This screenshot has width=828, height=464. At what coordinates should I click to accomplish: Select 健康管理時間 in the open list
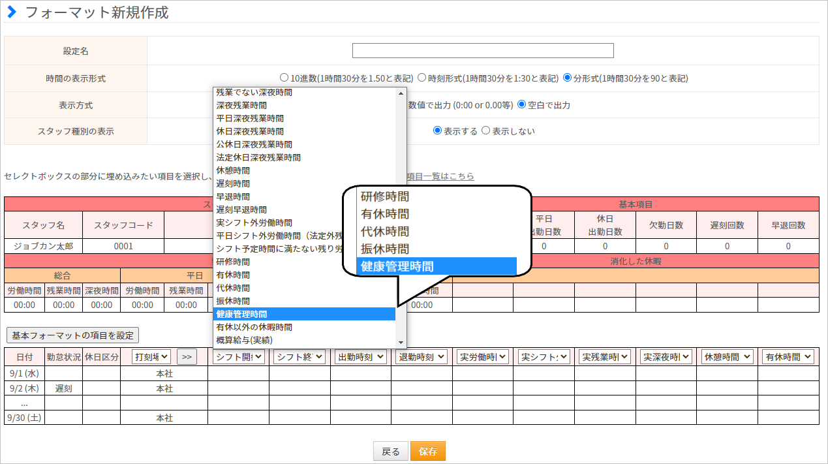click(304, 314)
